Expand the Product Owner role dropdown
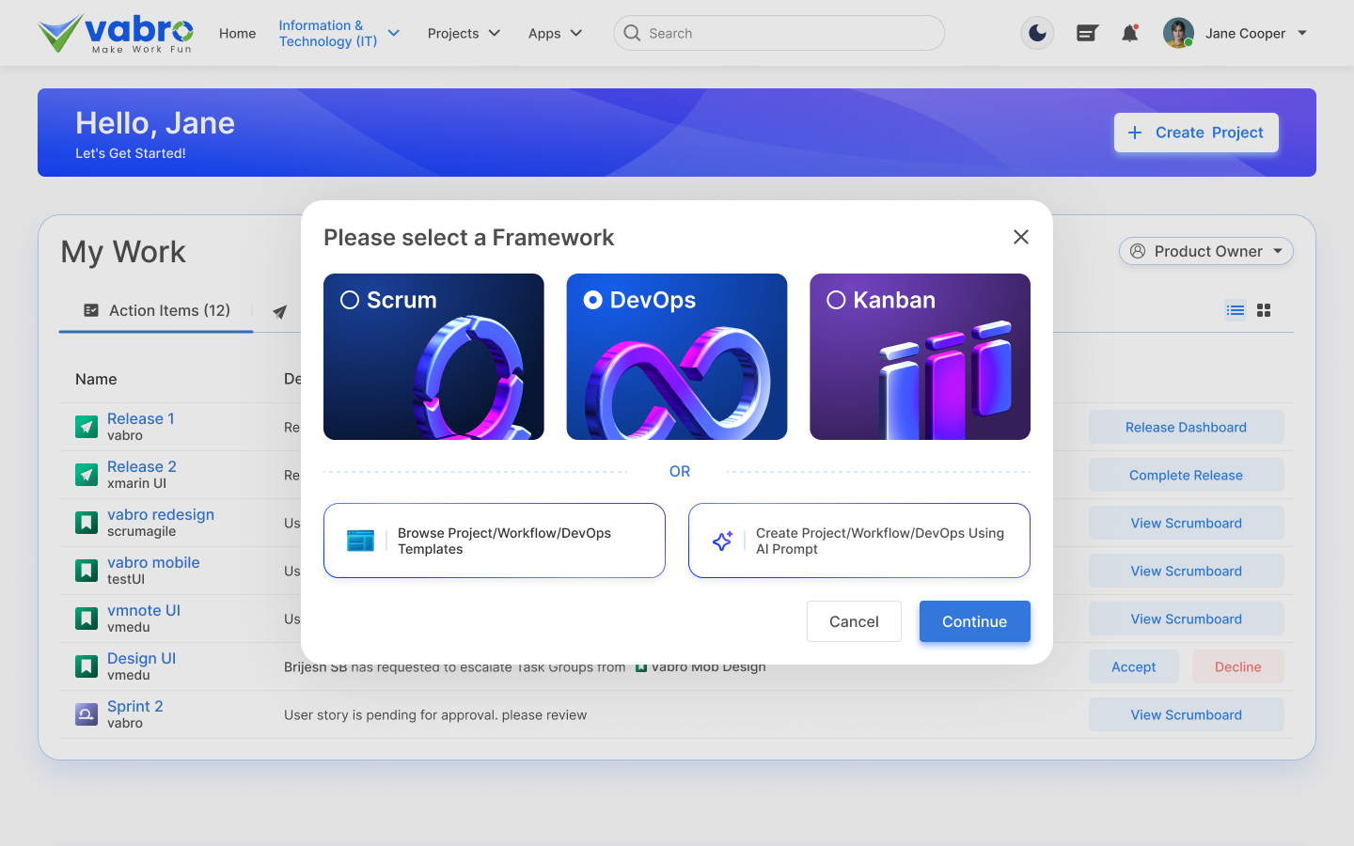The width and height of the screenshot is (1354, 846). [x=1206, y=251]
